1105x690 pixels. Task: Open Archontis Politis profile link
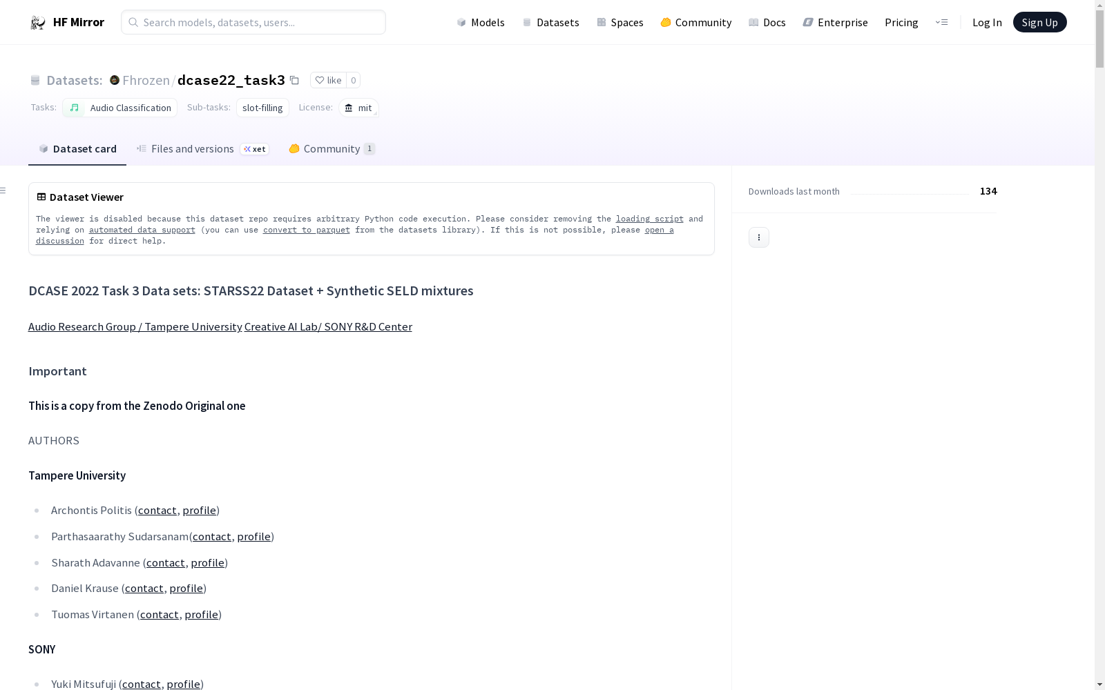pyautogui.click(x=200, y=511)
